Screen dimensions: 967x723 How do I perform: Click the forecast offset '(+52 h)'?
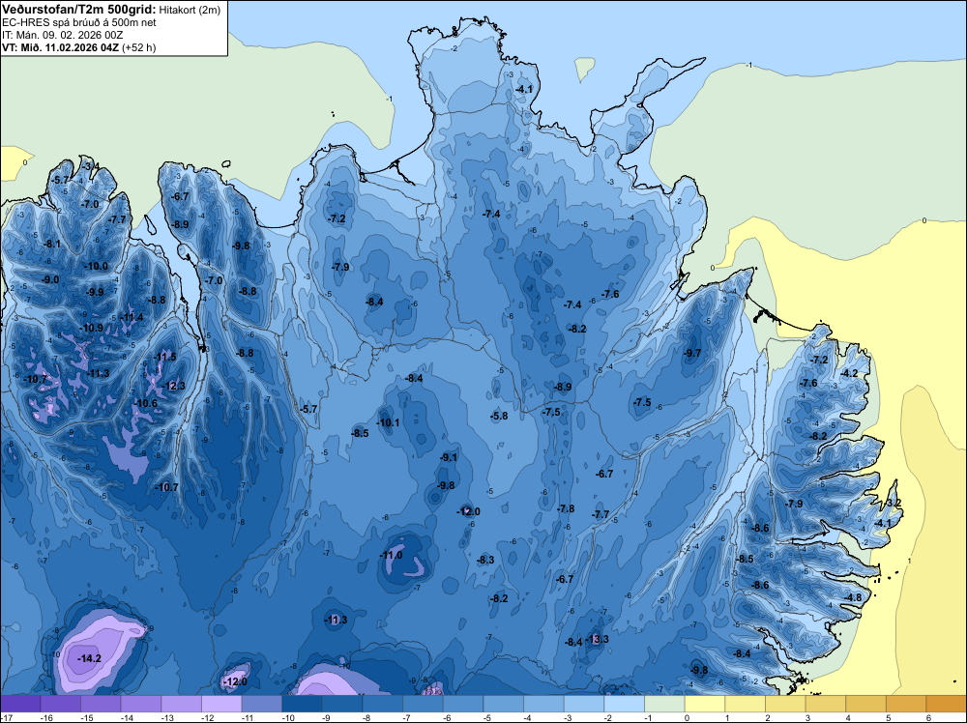click(x=138, y=47)
